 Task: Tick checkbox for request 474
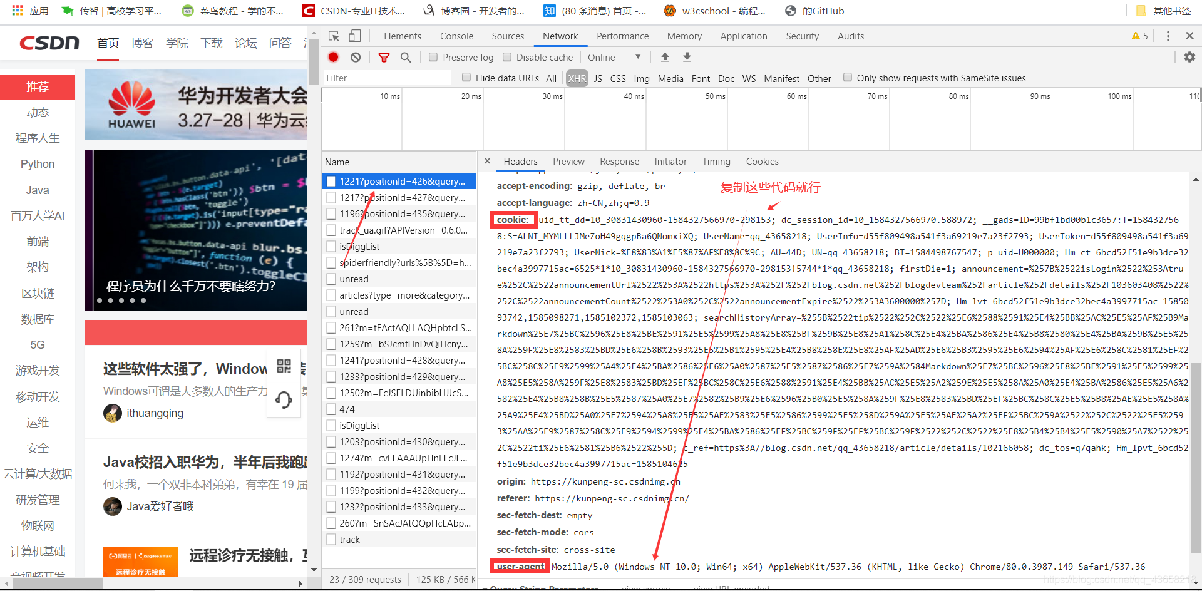pyautogui.click(x=331, y=409)
